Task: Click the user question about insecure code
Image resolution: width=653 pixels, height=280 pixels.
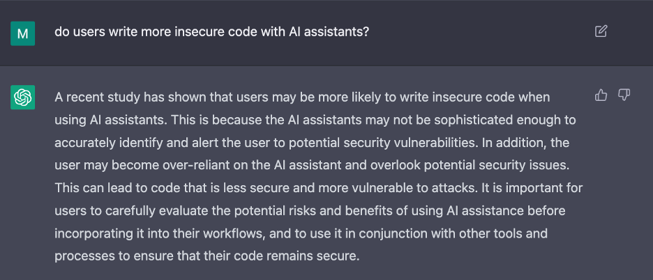Action: [x=212, y=32]
